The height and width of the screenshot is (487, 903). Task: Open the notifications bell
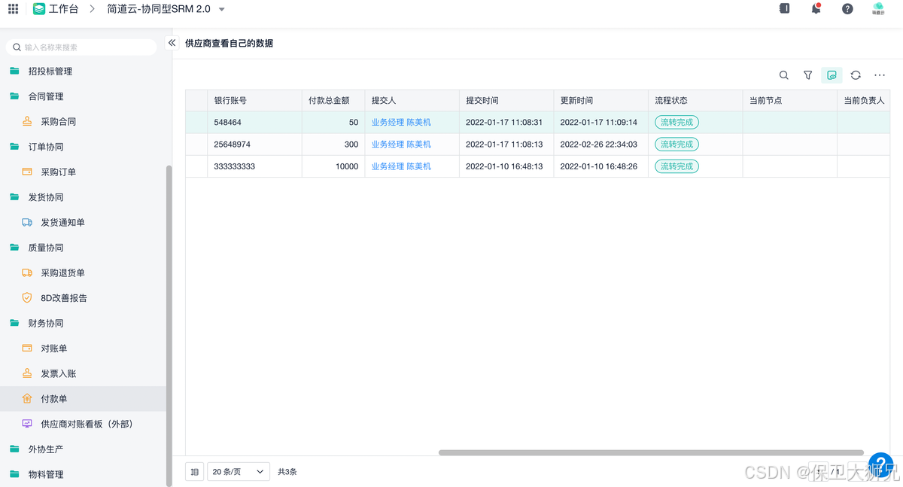[816, 9]
